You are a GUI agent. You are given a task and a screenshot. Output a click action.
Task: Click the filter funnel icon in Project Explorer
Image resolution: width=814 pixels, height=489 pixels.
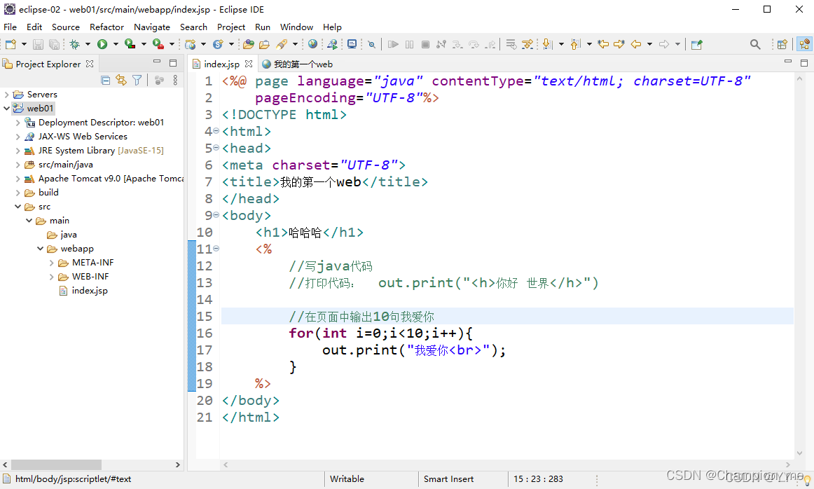pyautogui.click(x=137, y=80)
